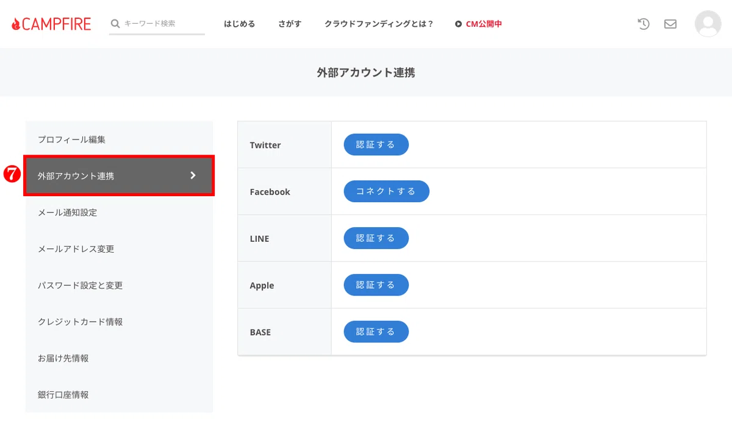Image resolution: width=732 pixels, height=424 pixels.
Task: Open クラウドファンディングとは？ link
Action: tap(379, 24)
